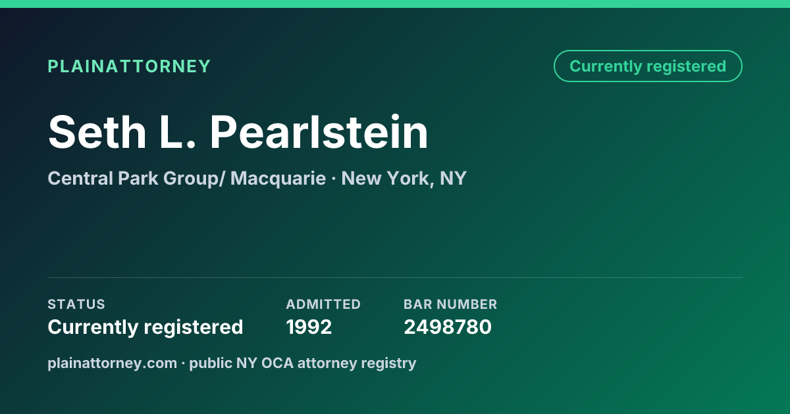Image resolution: width=790 pixels, height=414 pixels.
Task: Click the first name Seth in heading
Action: (97, 132)
